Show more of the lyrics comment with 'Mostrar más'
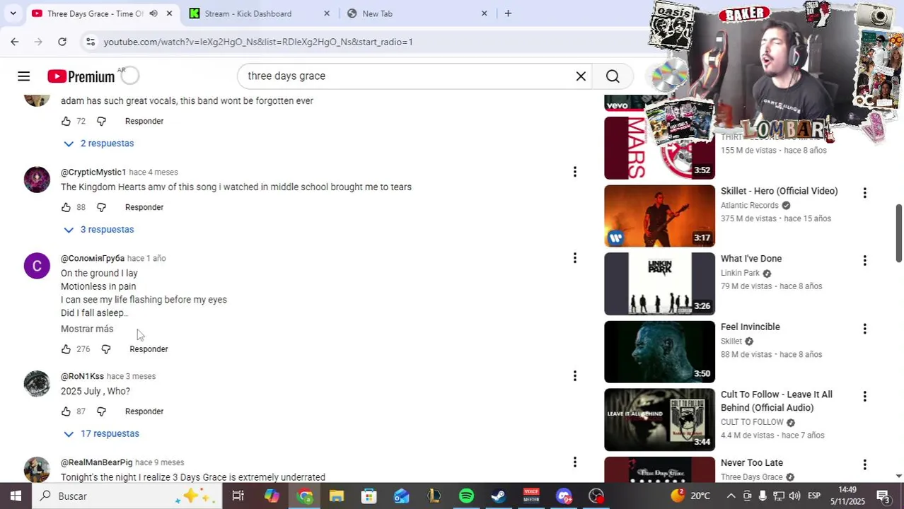 (87, 329)
